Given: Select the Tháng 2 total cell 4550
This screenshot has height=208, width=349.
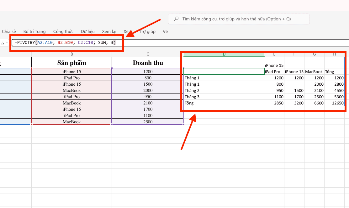Looking at the screenshot, I should (x=334, y=90).
